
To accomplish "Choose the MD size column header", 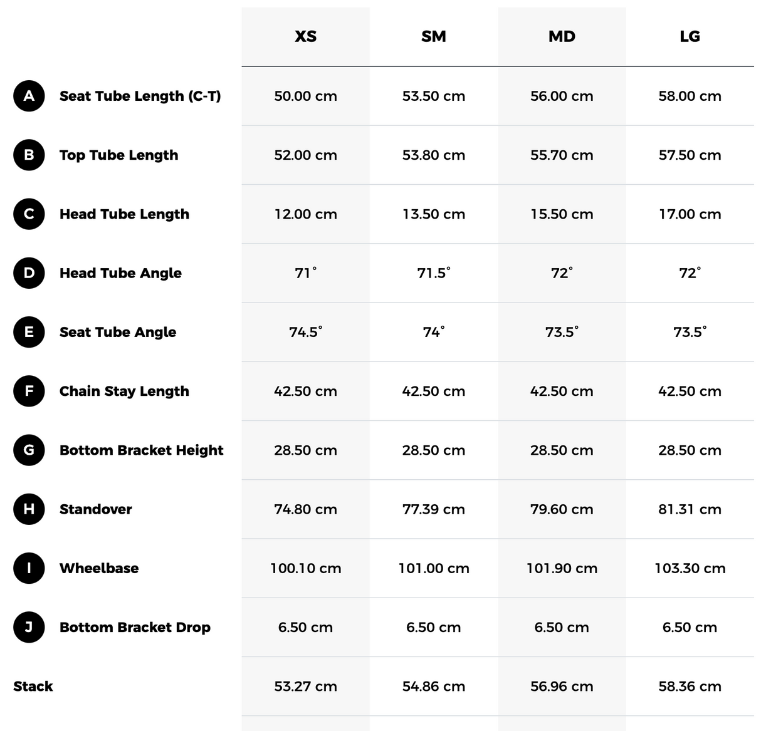I will coord(562,36).
